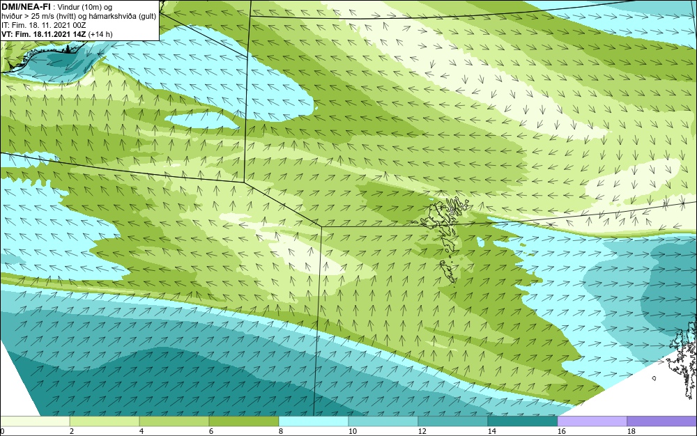The image size is (697, 436).
Task: Click the 14–16 m/s dark teal legend swatch
Action: coord(523,421)
